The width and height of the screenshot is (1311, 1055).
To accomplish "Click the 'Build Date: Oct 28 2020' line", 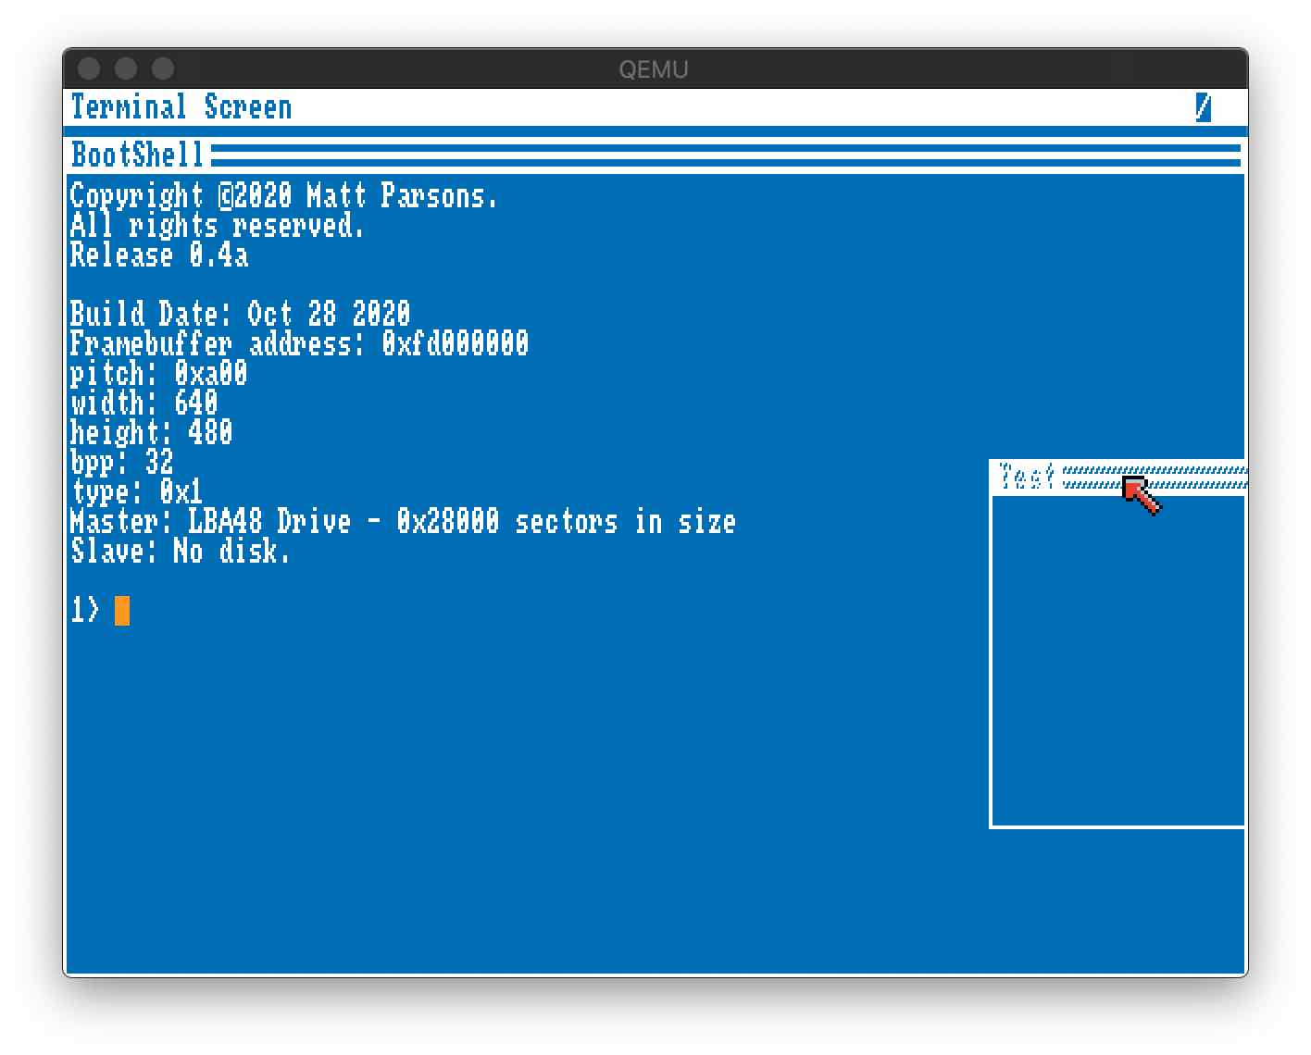I will tap(241, 315).
